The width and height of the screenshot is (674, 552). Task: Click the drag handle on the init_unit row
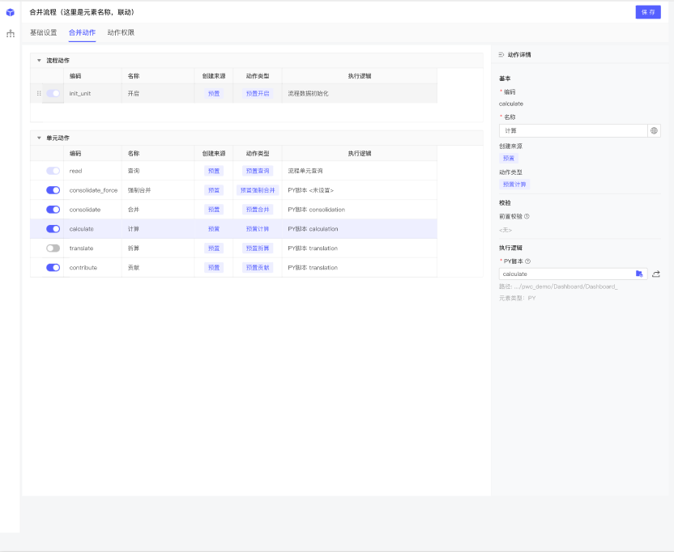pos(38,94)
